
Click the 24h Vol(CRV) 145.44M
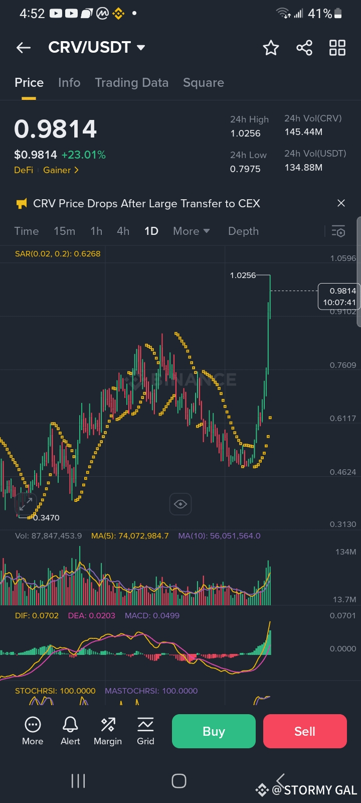click(x=303, y=132)
